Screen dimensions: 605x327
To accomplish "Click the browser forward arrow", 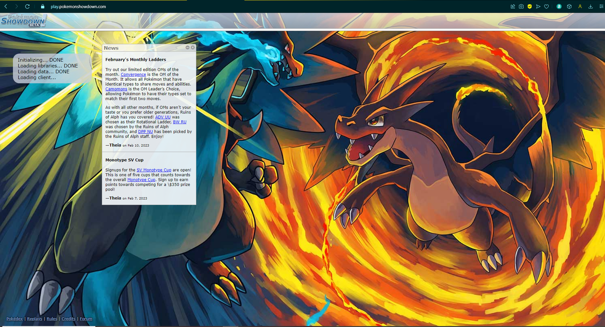I will click(x=17, y=7).
